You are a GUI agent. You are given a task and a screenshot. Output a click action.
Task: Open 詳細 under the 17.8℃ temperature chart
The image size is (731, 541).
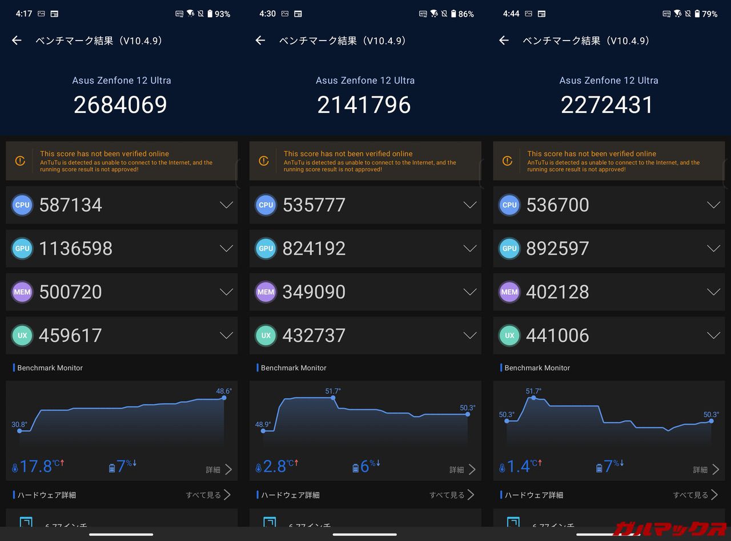[219, 470]
